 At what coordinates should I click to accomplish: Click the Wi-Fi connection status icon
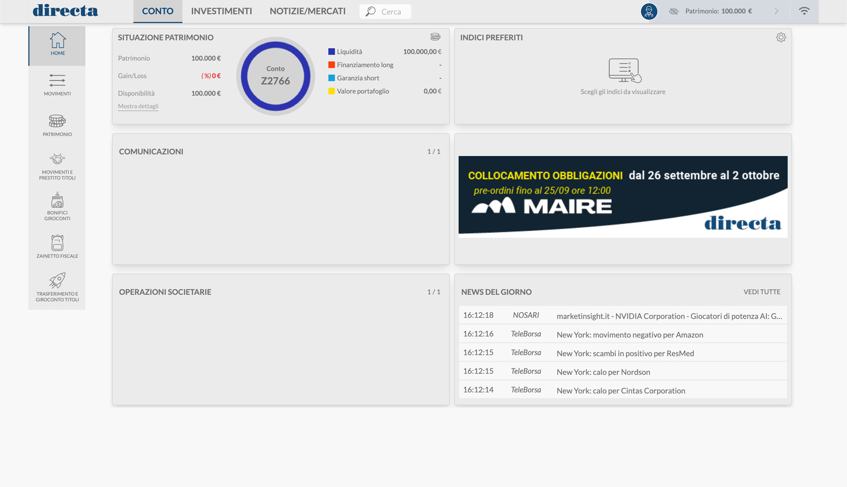coord(804,11)
